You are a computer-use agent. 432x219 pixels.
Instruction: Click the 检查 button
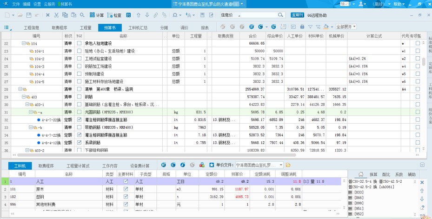tap(114, 15)
